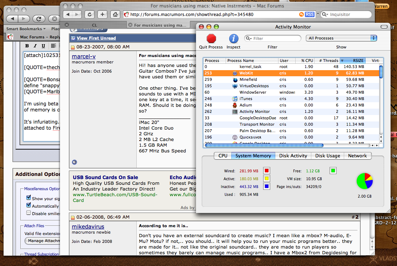Reload page in the back Minefield window
The height and width of the screenshot is (266, 397).
click(x=39, y=19)
